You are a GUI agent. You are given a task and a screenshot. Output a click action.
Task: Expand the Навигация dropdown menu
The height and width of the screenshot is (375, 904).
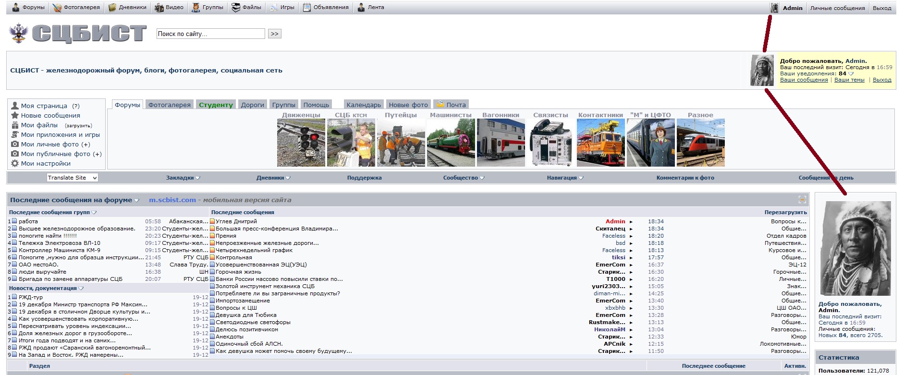565,178
